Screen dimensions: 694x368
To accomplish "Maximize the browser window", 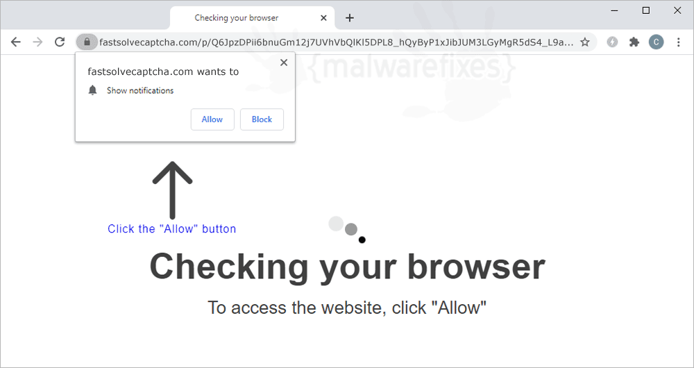I will (x=646, y=10).
